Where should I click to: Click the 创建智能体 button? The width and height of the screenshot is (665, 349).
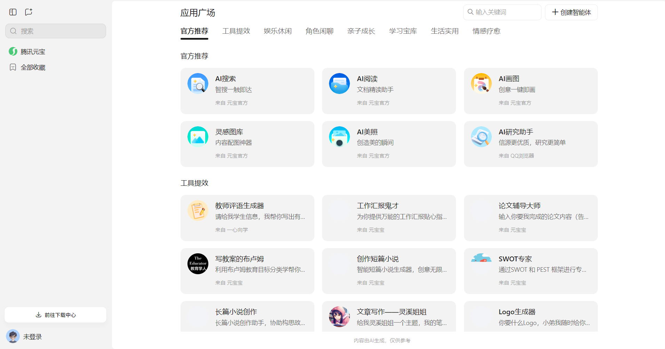click(x=571, y=12)
